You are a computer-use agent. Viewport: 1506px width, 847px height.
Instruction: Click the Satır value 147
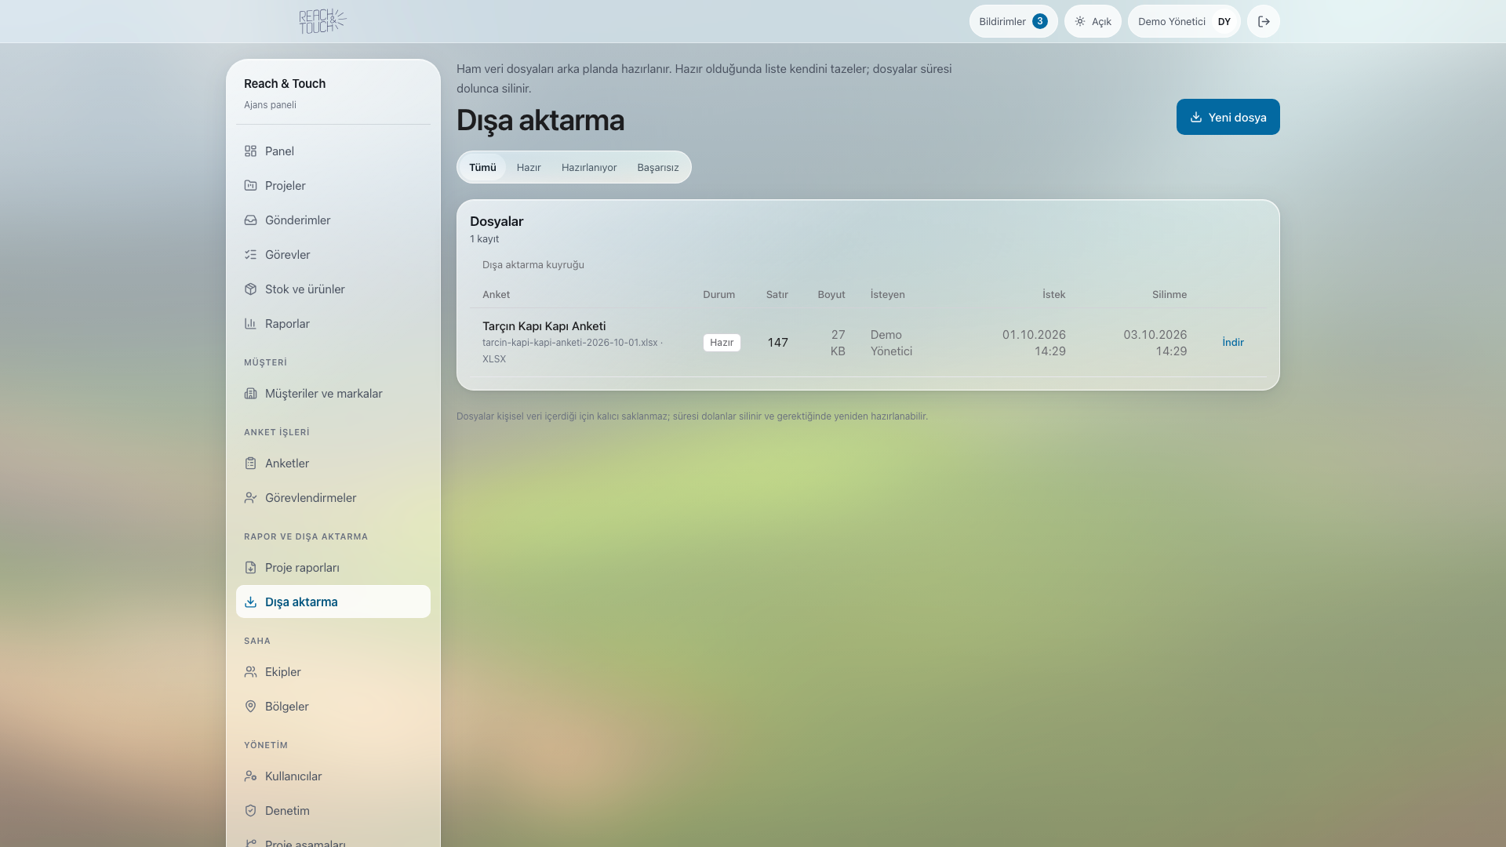click(x=777, y=342)
